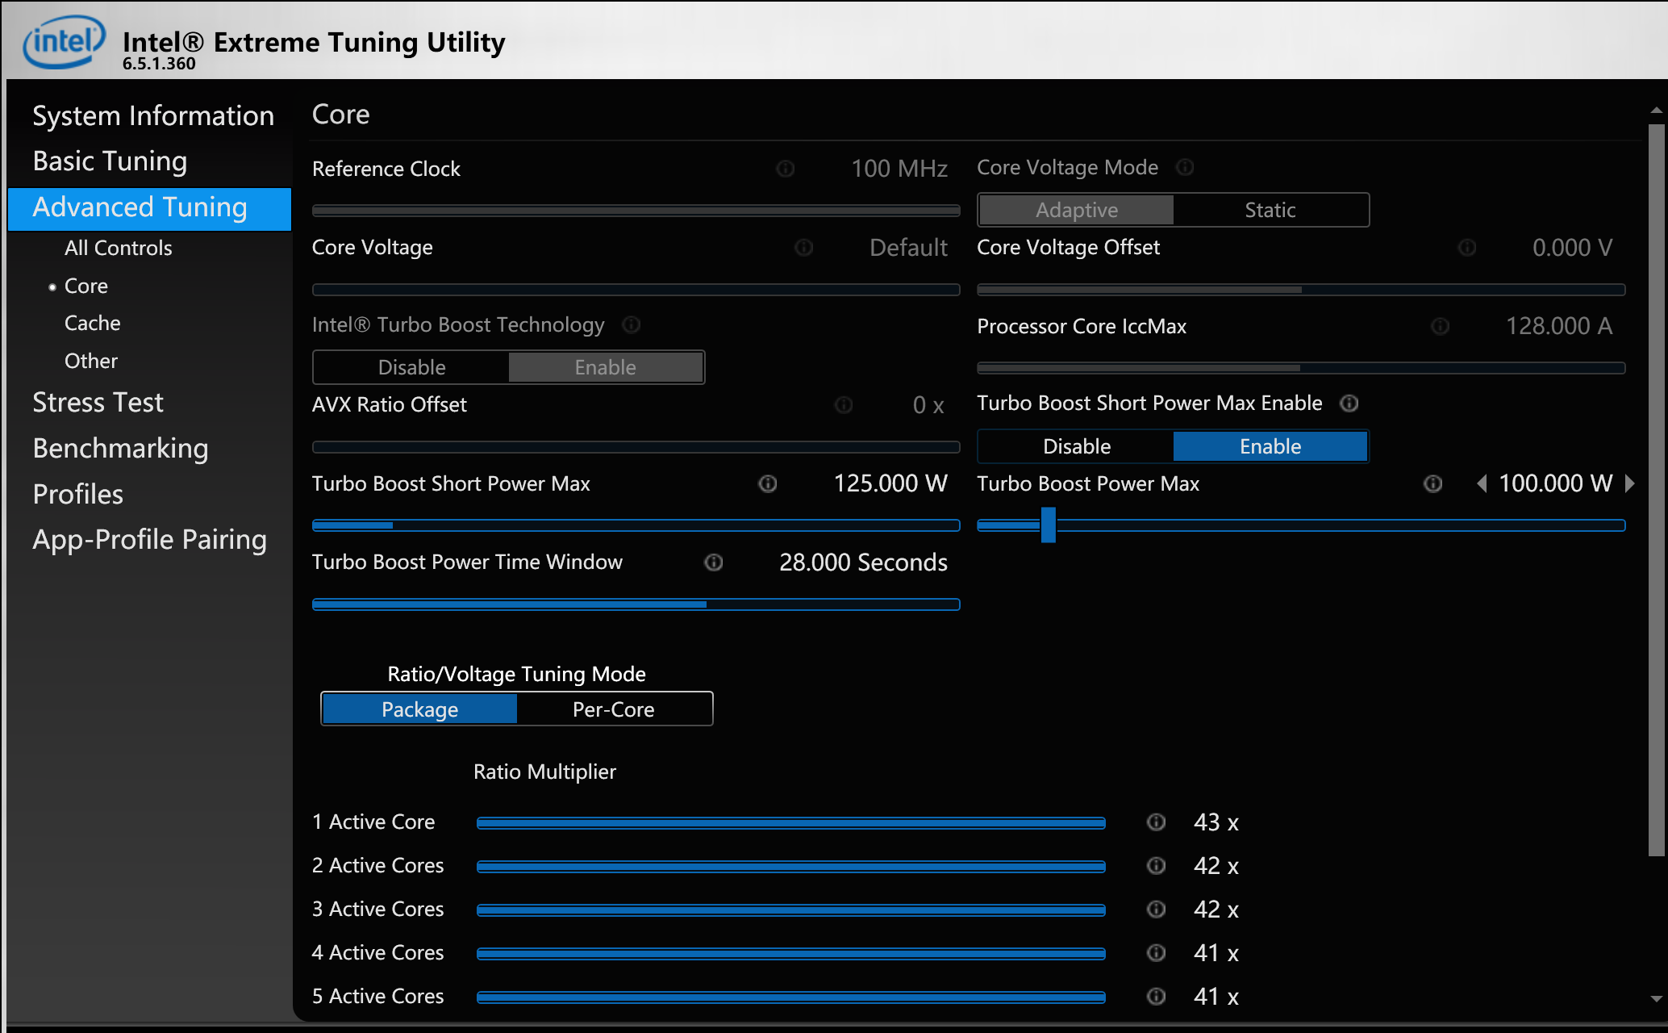Screen dimensions: 1668x1033
Task: Select Static core voltage mode
Action: pyautogui.click(x=1270, y=210)
